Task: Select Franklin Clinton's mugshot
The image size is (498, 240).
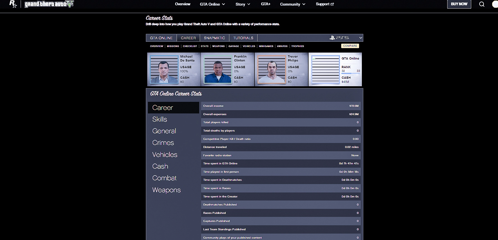Action: click(218, 69)
